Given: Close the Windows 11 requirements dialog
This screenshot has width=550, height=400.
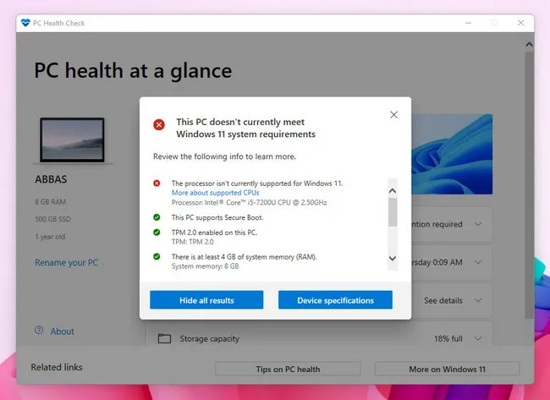Looking at the screenshot, I should click(x=393, y=114).
